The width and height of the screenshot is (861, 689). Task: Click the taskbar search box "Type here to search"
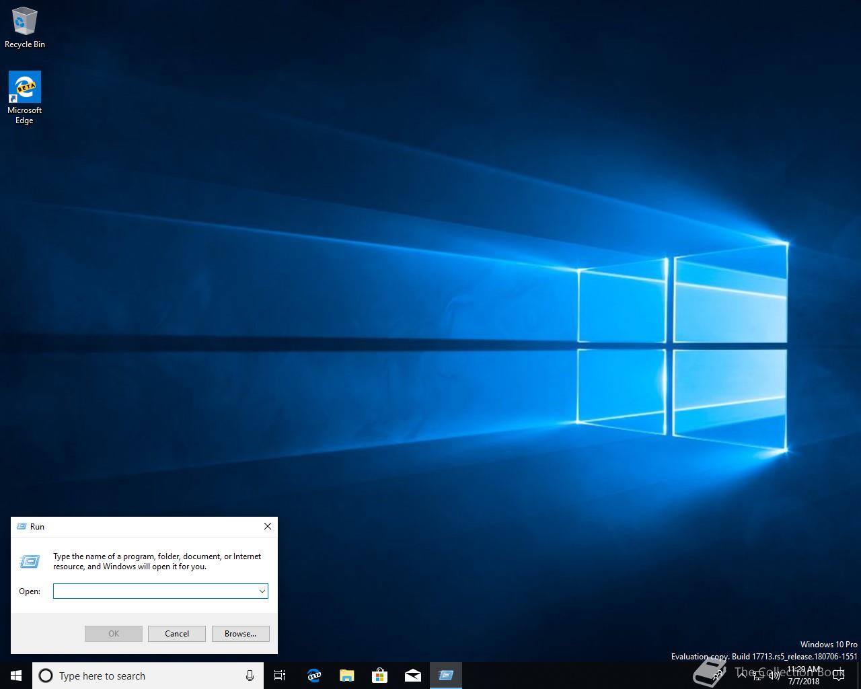pyautogui.click(x=148, y=676)
